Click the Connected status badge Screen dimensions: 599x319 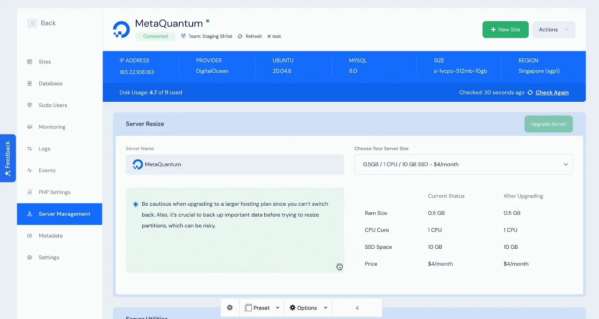pos(155,36)
